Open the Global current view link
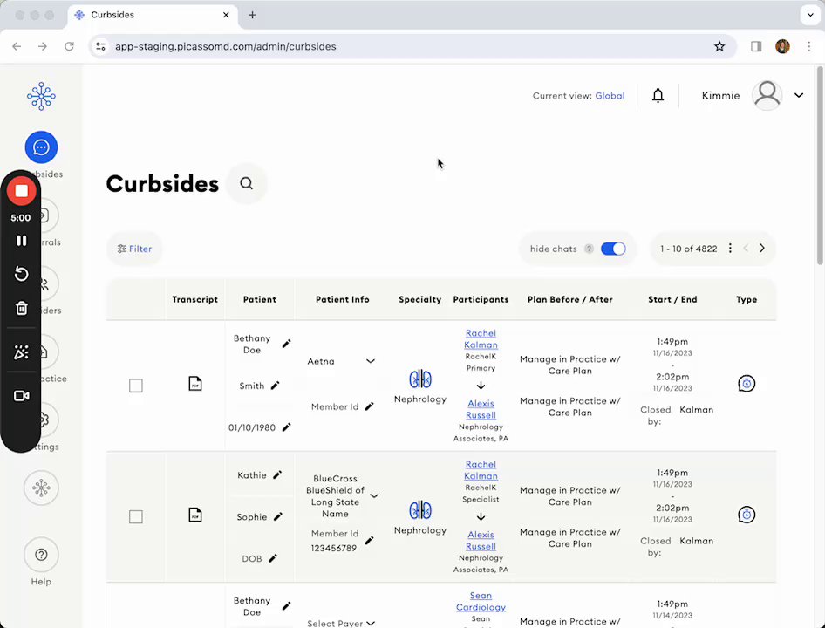This screenshot has width=825, height=628. click(610, 96)
